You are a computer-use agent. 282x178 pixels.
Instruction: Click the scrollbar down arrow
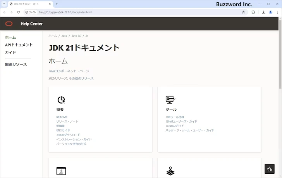(x=280, y=176)
